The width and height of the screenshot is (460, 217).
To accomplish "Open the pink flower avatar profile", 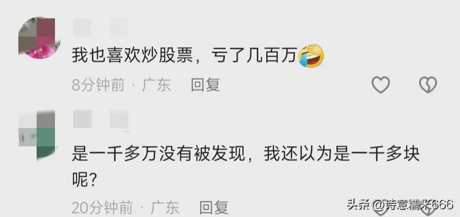I will tap(39, 38).
